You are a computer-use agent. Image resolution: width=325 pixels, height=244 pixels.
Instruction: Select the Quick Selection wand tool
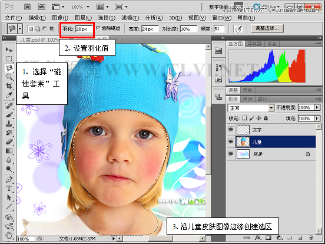click(9, 77)
